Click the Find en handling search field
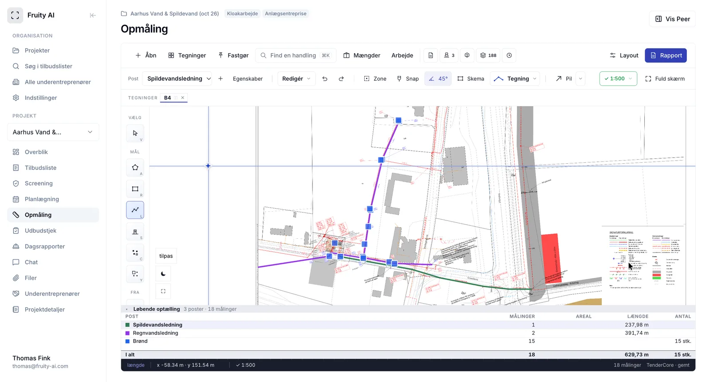Image resolution: width=710 pixels, height=382 pixels. pos(296,55)
